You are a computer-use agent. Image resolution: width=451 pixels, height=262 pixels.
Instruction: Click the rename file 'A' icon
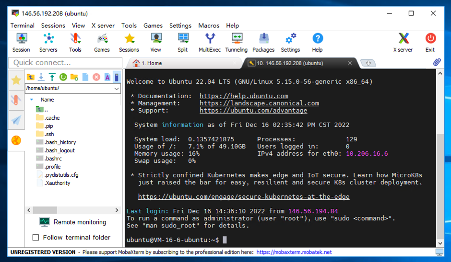coord(107,77)
